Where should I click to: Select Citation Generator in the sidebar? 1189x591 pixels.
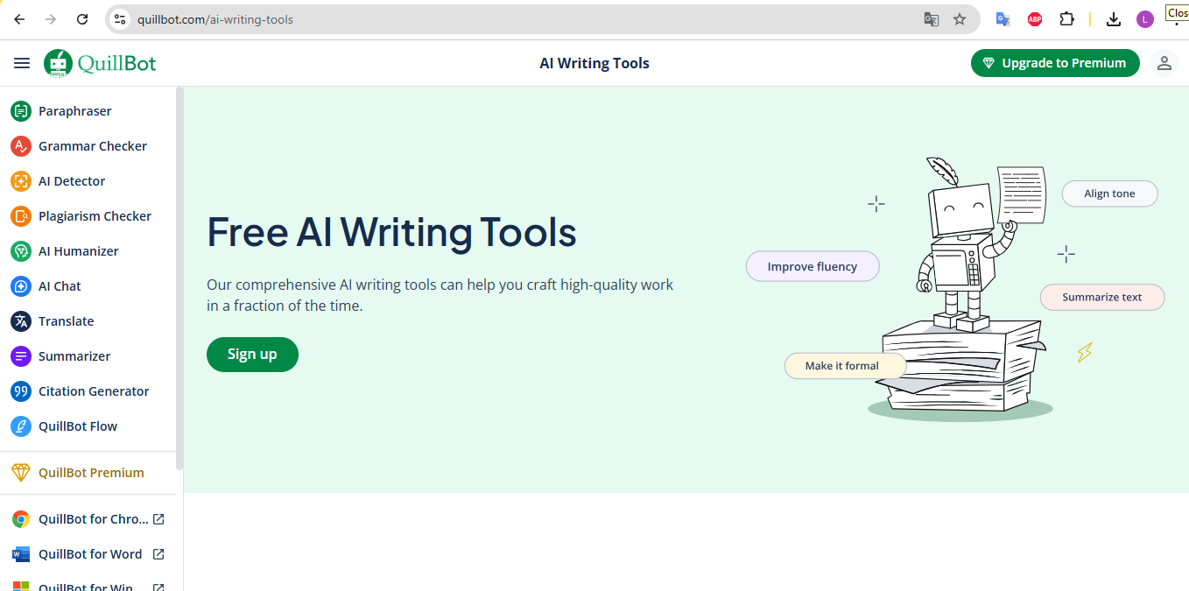click(94, 391)
